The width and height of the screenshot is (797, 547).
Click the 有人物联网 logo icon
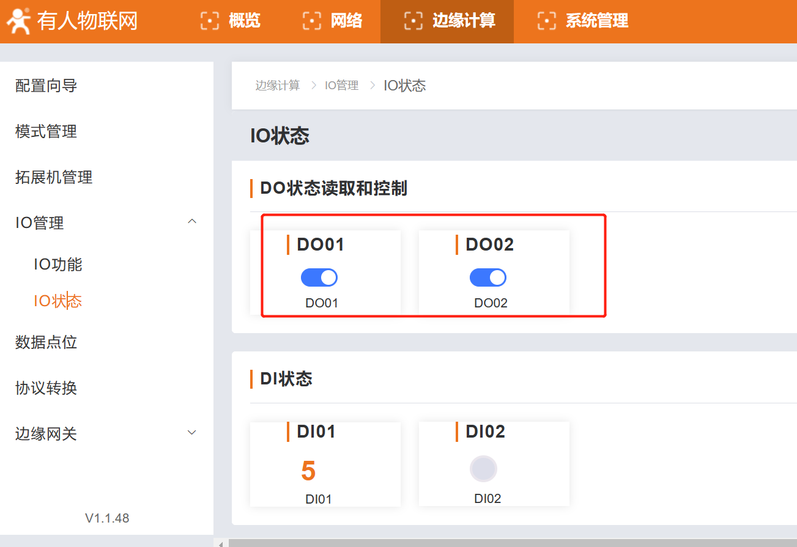pos(18,21)
